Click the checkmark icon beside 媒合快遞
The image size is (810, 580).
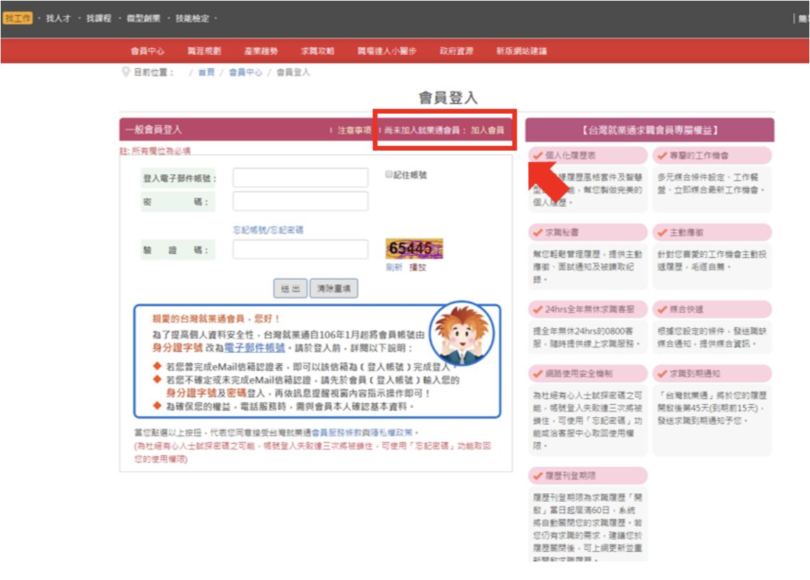point(663,310)
